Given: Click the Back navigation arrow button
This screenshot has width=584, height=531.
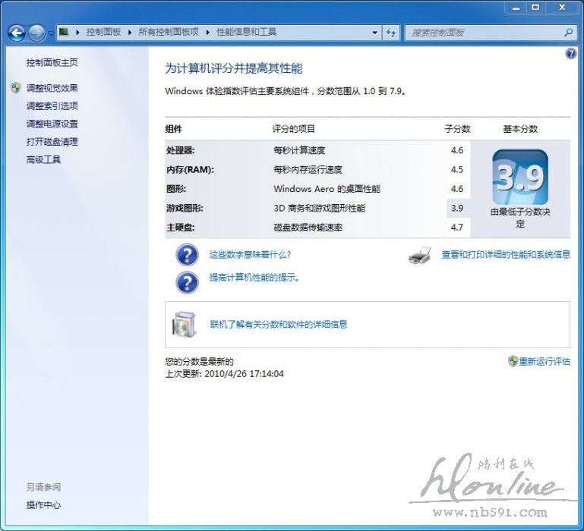Looking at the screenshot, I should (x=17, y=33).
